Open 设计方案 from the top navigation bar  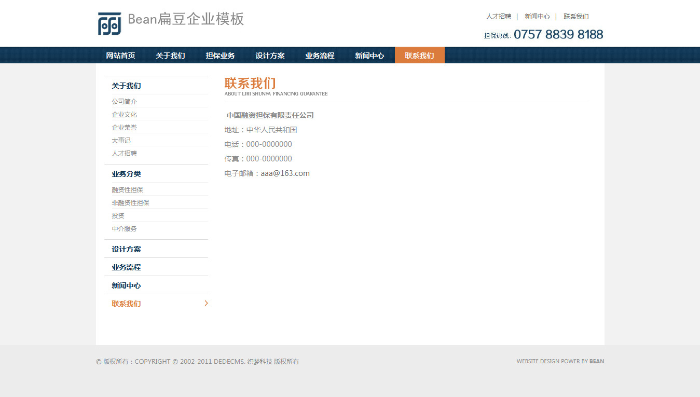pos(270,56)
